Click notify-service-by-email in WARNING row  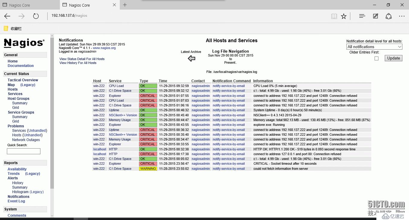pos(229,169)
